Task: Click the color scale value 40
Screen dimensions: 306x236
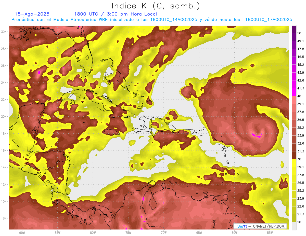Action: click(x=299, y=96)
